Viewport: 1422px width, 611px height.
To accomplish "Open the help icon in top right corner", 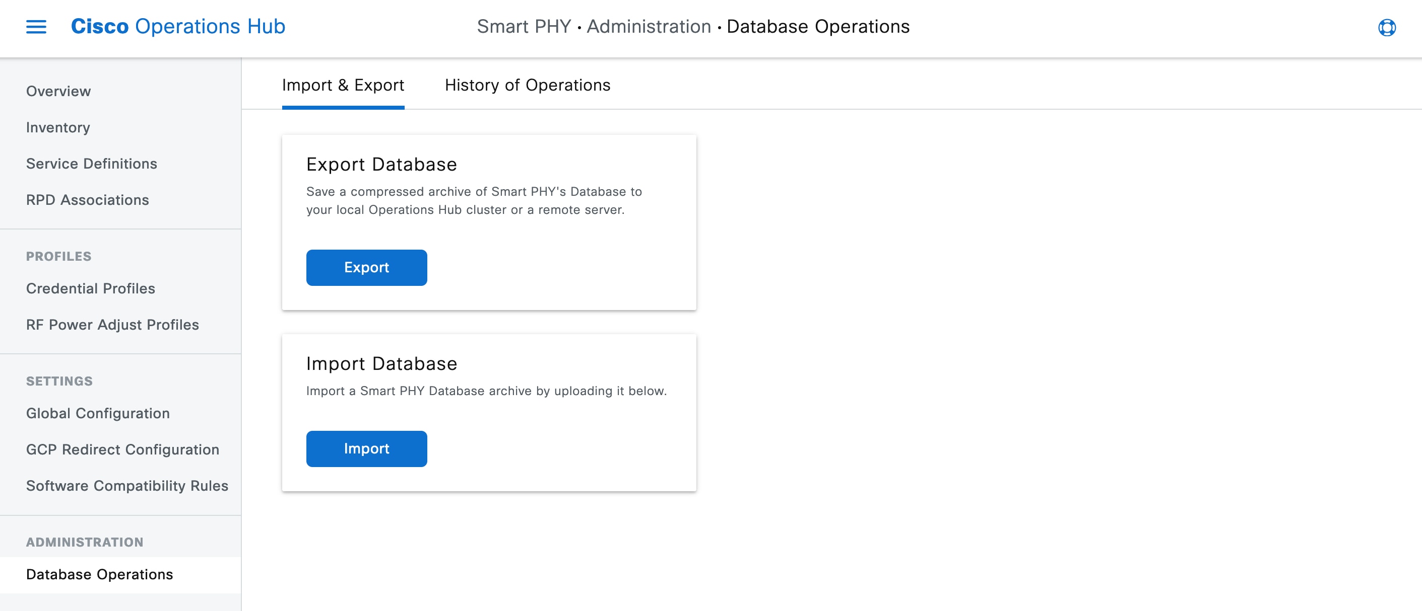I will [x=1387, y=28].
